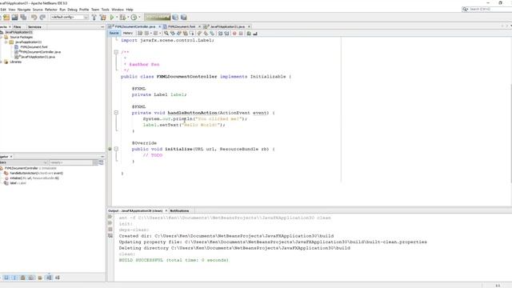Collapse the Source Packages tree node
The width and height of the screenshot is (512, 288).
tap(1, 38)
